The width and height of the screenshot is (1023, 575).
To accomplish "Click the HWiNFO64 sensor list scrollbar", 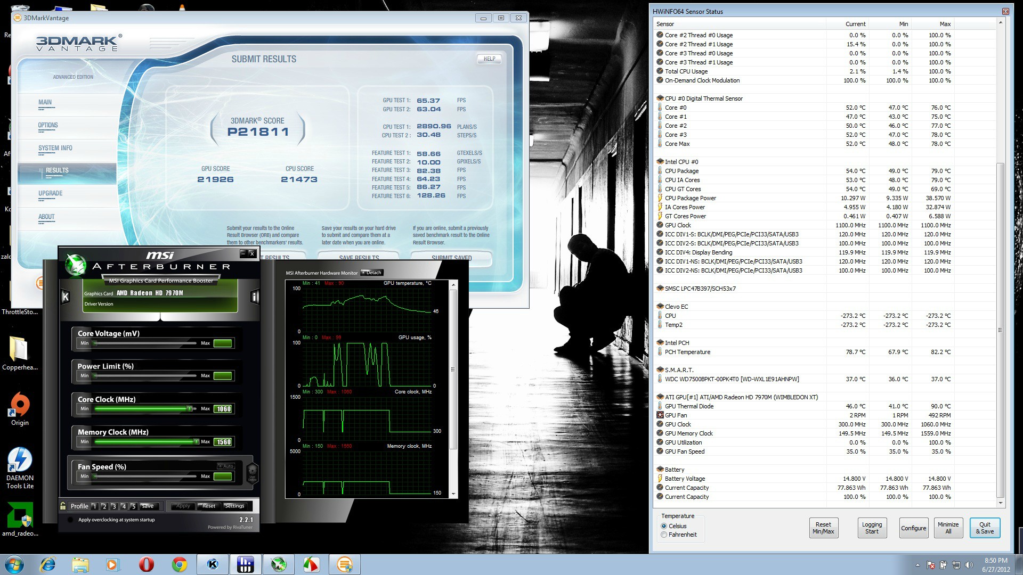I will point(1000,330).
